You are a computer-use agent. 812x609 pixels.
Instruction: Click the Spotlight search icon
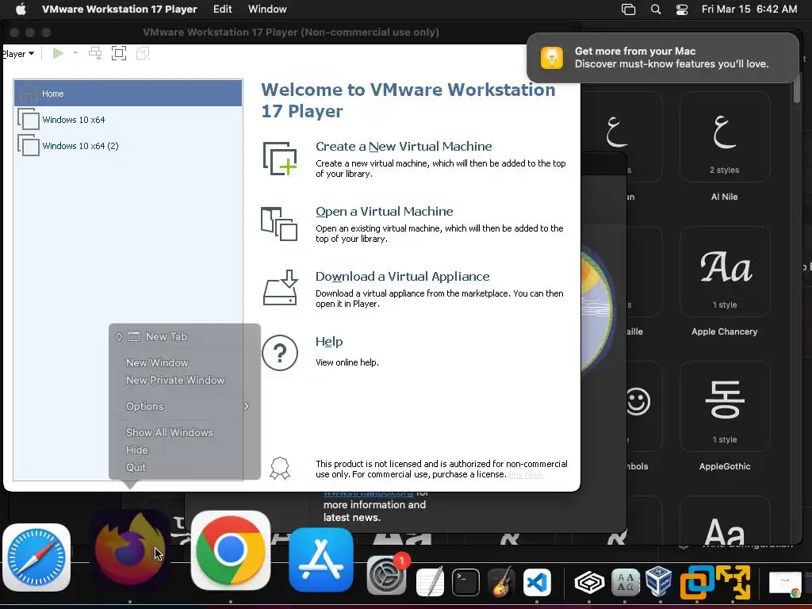click(656, 10)
